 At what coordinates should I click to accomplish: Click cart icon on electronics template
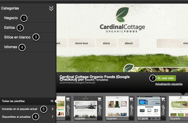tap(163, 99)
